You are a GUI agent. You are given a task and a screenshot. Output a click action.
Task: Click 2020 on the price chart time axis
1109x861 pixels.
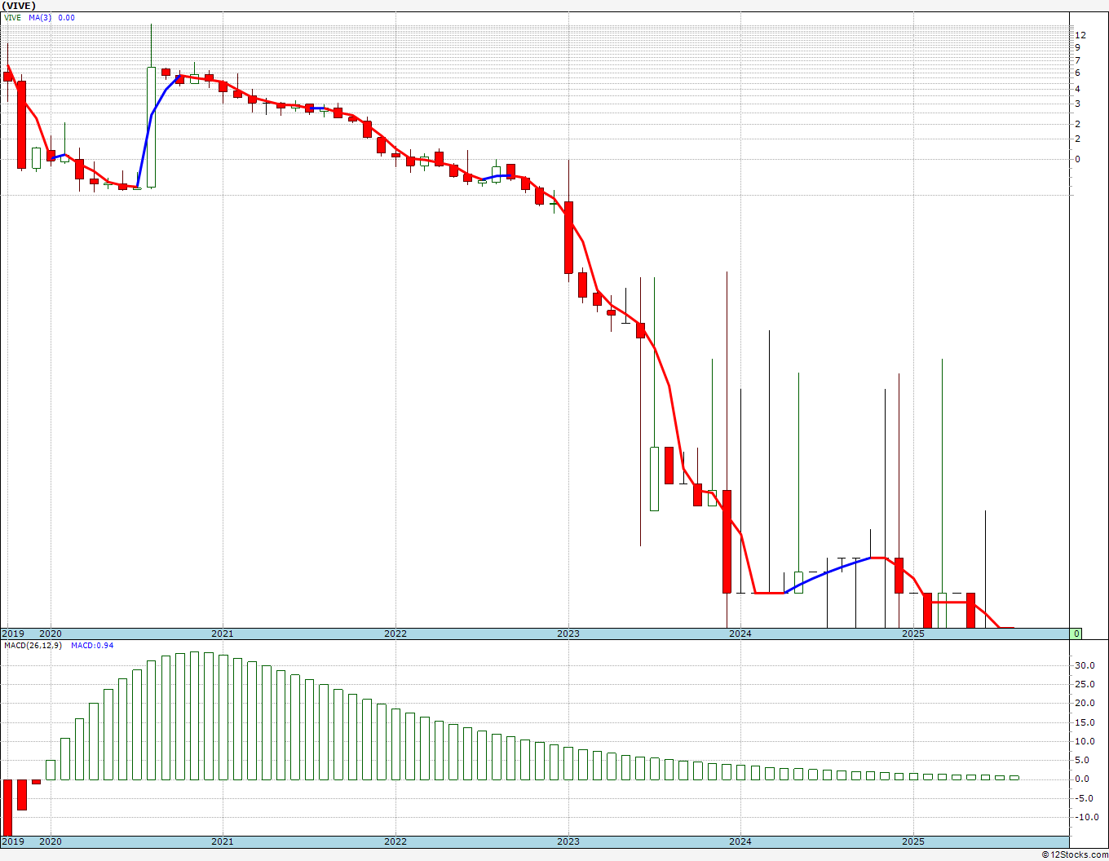51,634
